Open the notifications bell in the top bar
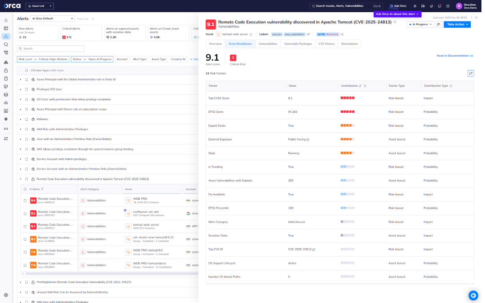 pyautogui.click(x=439, y=6)
